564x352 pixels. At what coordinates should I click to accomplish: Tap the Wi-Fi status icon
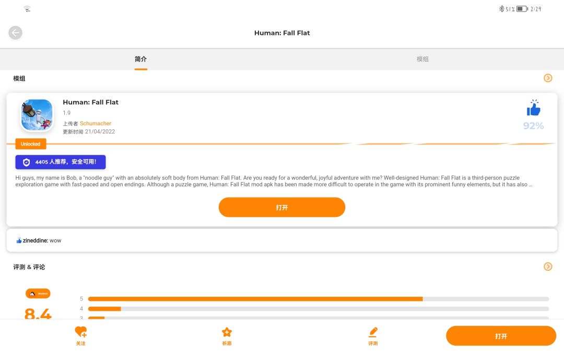(27, 9)
